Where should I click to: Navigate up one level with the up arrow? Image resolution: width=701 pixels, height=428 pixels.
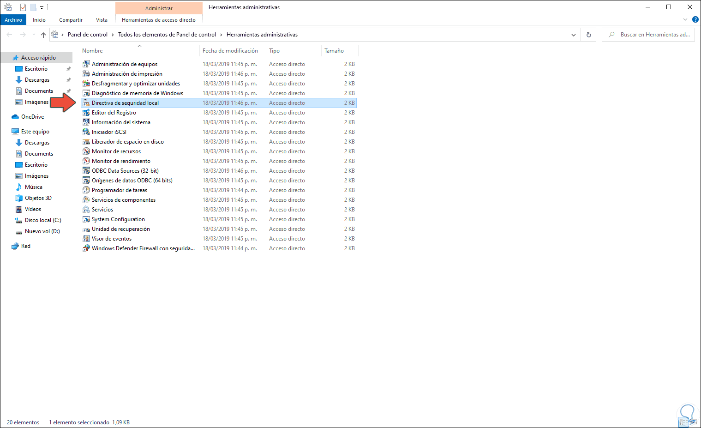tap(43, 34)
